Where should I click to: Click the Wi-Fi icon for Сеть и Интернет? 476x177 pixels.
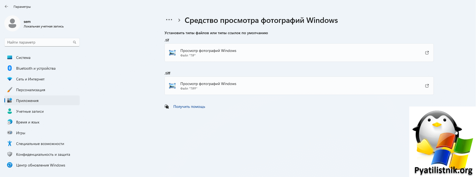pyautogui.click(x=10, y=79)
